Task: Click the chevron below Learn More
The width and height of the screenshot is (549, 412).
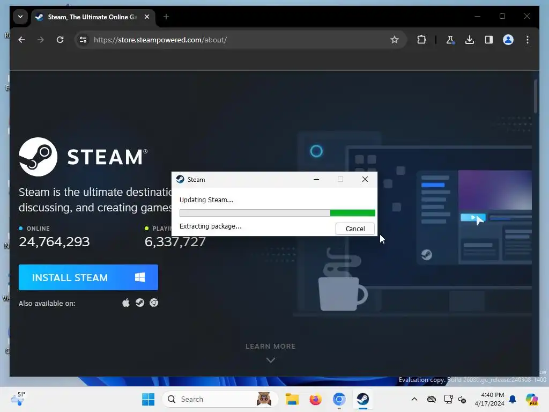Action: tap(270, 360)
